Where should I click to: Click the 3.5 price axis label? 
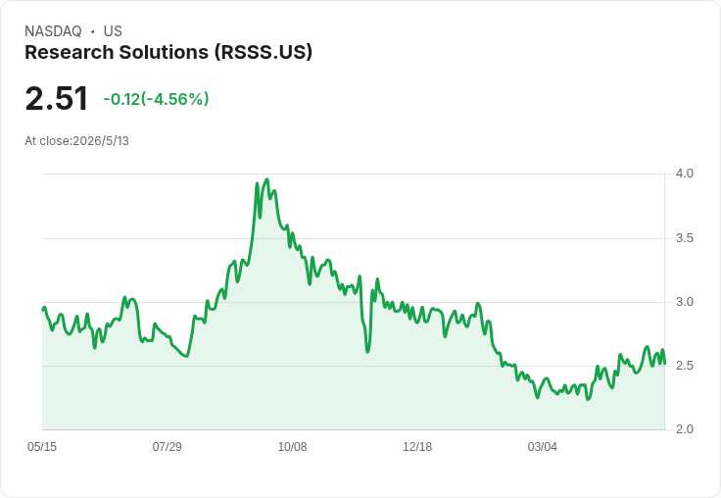(x=684, y=238)
